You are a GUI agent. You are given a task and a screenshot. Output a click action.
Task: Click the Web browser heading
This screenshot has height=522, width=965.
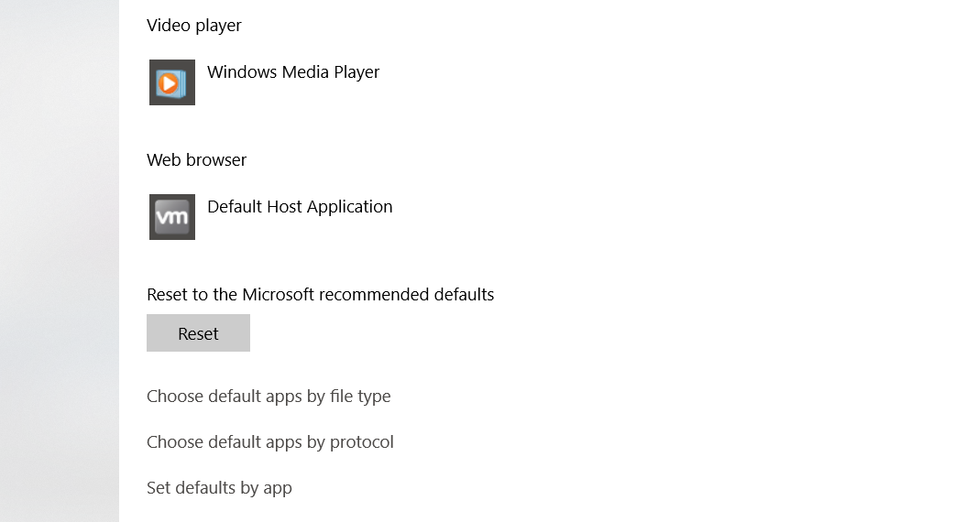point(197,160)
